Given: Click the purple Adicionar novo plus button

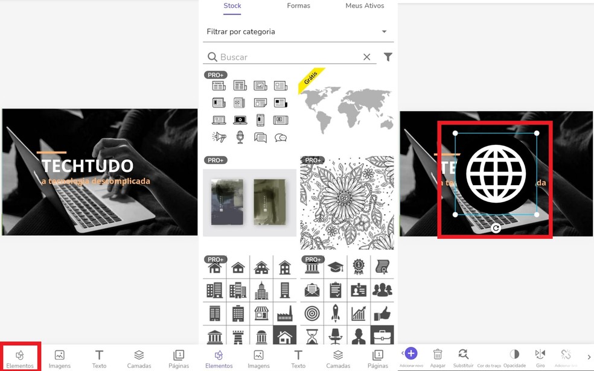Looking at the screenshot, I should tap(411, 354).
